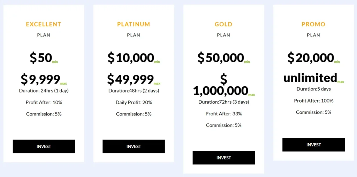
Task: Click the $49,999 maximum price
Action: [130, 80]
